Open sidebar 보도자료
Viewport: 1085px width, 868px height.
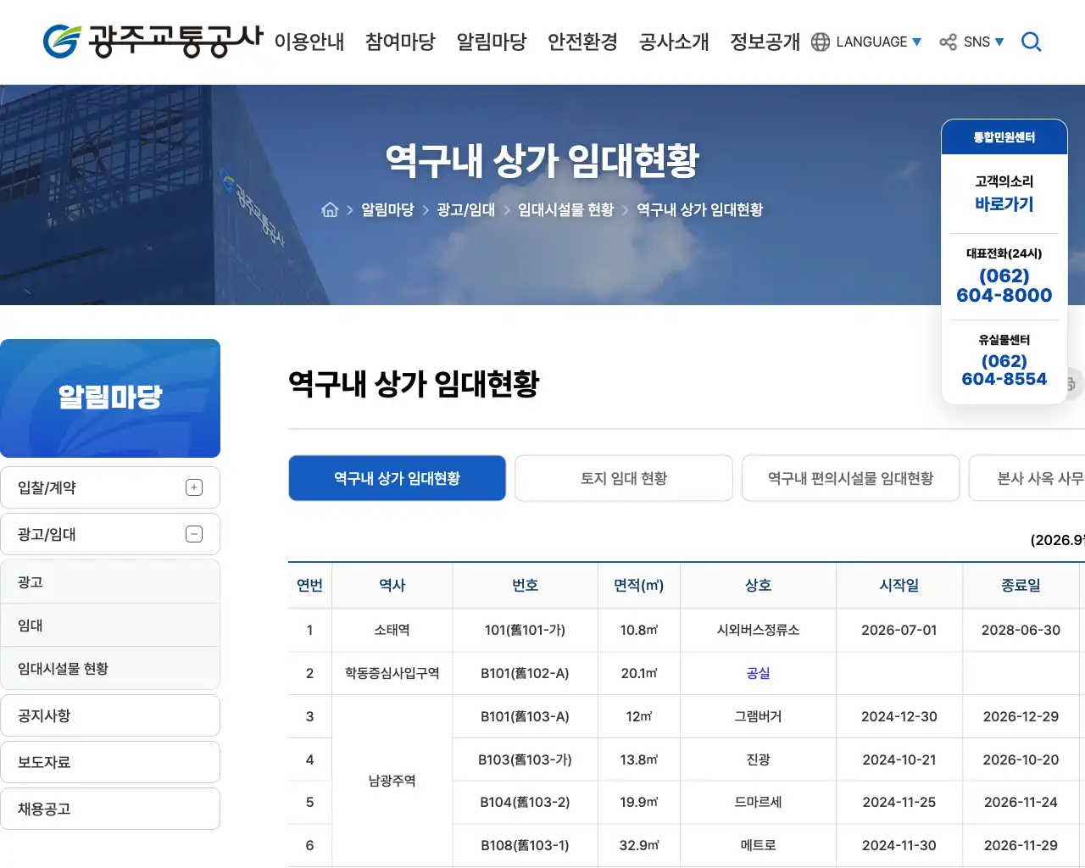click(x=110, y=762)
